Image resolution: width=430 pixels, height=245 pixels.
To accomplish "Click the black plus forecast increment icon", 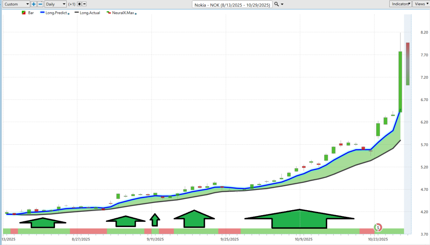I will (79, 4).
